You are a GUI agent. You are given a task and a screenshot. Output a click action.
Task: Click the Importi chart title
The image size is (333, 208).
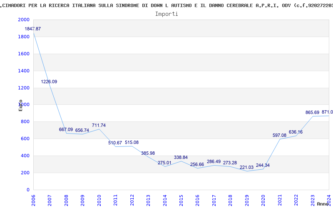point(166,14)
